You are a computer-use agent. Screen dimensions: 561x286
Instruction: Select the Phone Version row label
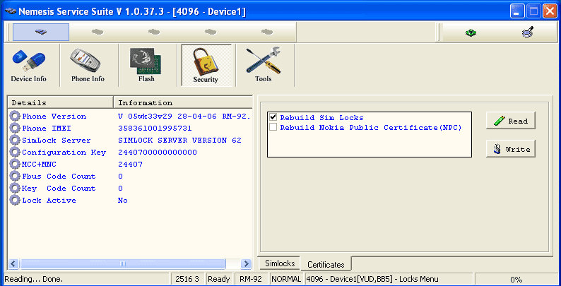coord(54,117)
